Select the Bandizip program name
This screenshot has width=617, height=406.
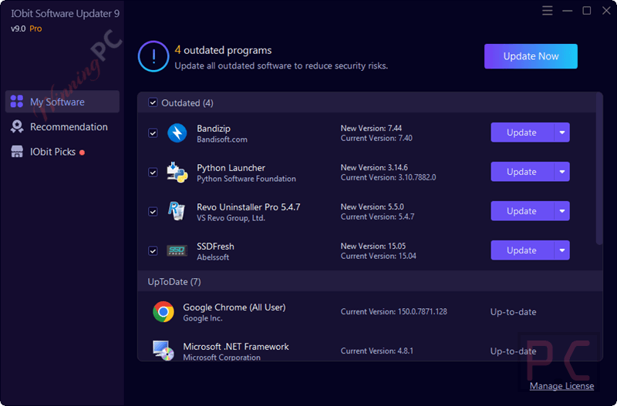click(214, 129)
